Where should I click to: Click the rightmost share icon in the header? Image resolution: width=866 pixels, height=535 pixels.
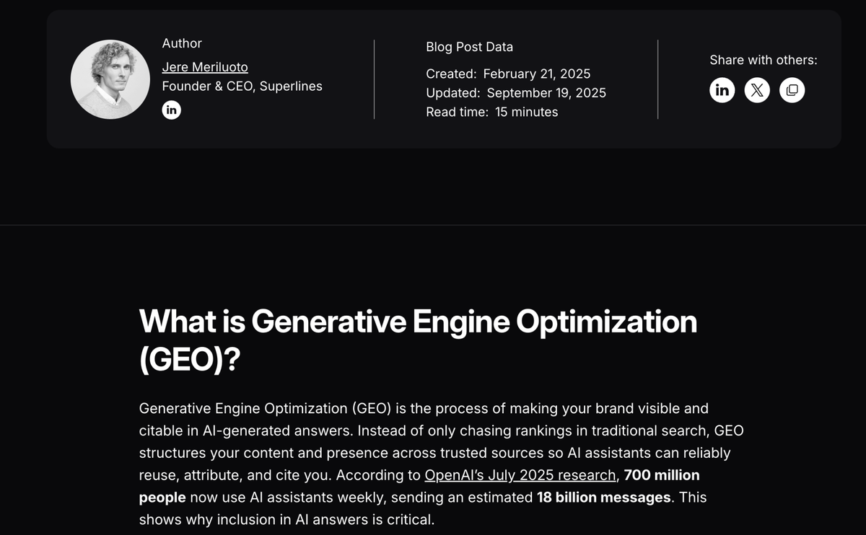[792, 89]
